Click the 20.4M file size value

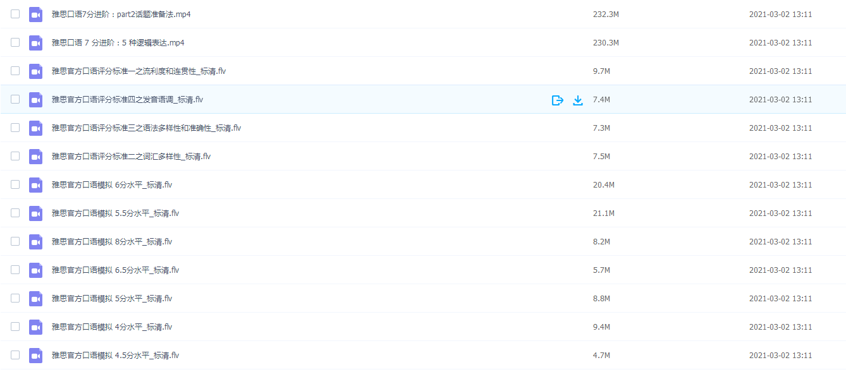[604, 185]
